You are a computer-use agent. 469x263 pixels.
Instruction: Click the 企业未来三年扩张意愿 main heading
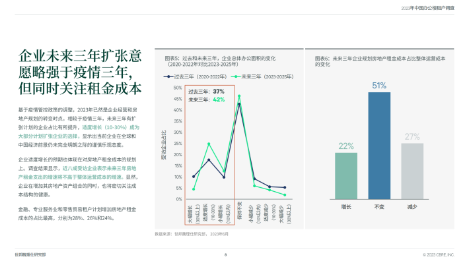point(80,73)
